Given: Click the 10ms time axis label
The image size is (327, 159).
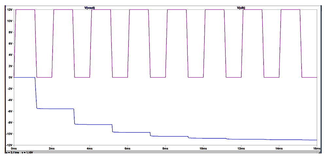Looking at the screenshot, I should [x=203, y=148].
